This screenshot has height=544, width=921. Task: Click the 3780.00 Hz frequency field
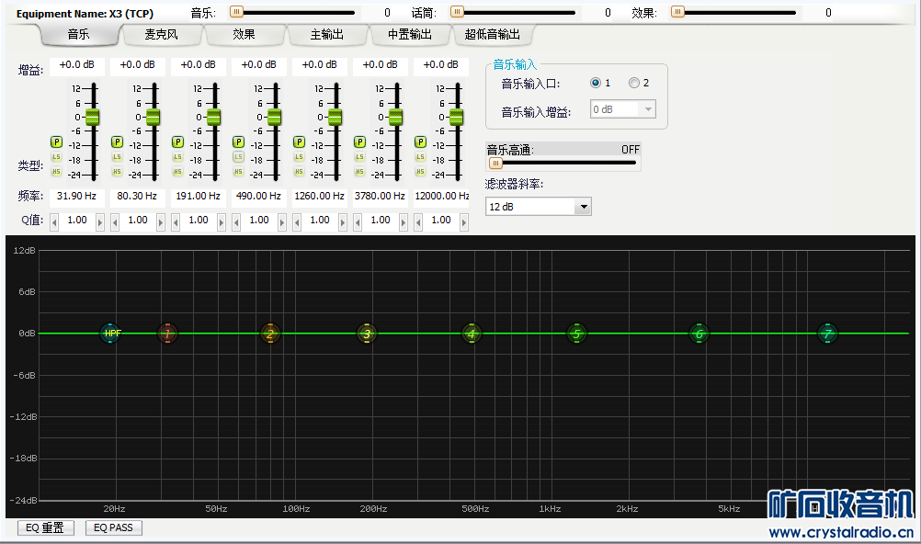click(x=380, y=196)
